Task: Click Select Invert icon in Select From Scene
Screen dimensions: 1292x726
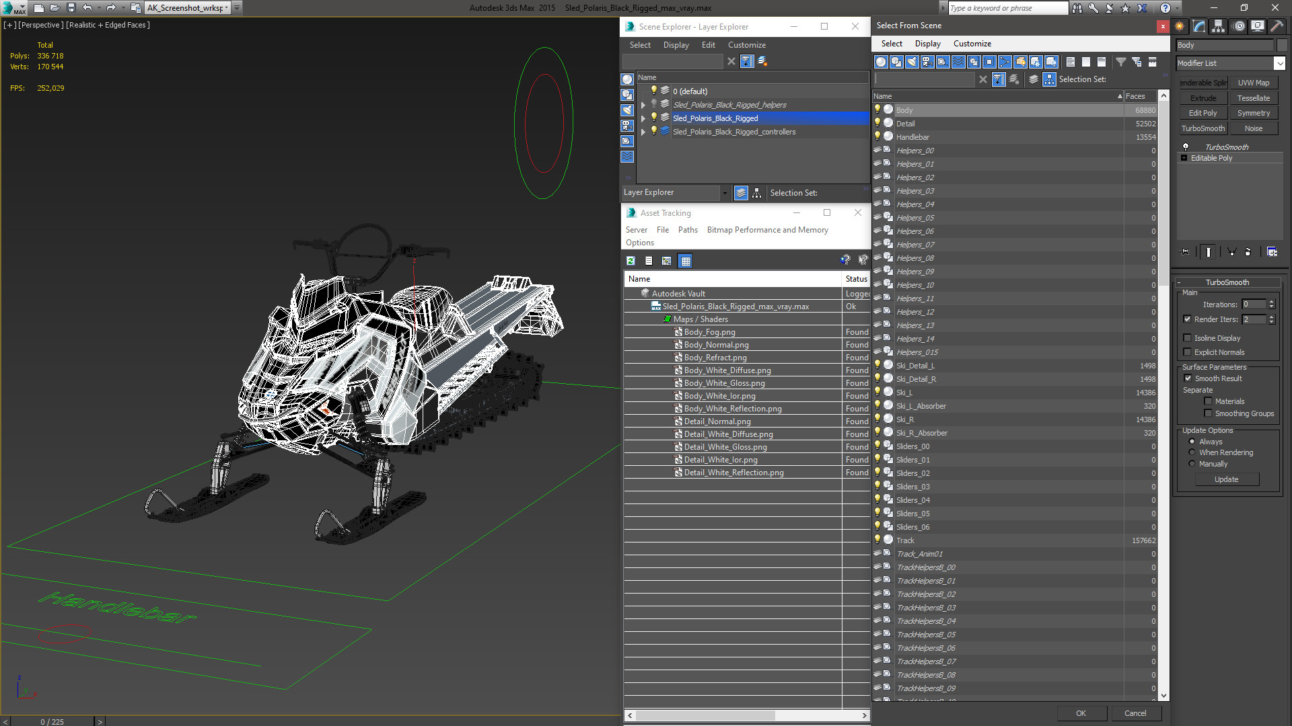Action: pos(1102,62)
